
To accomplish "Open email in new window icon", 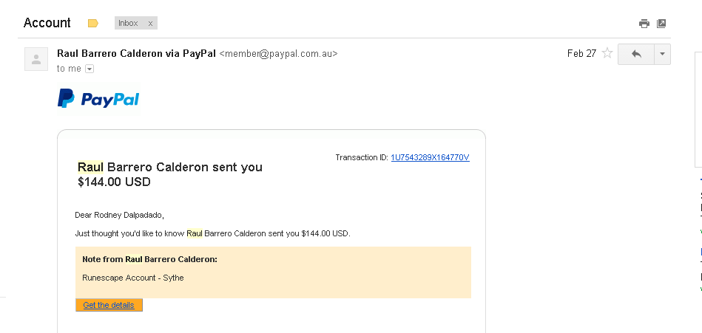I will coord(661,24).
